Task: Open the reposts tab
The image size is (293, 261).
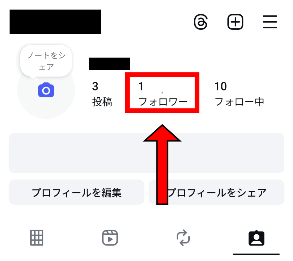Action: click(183, 238)
